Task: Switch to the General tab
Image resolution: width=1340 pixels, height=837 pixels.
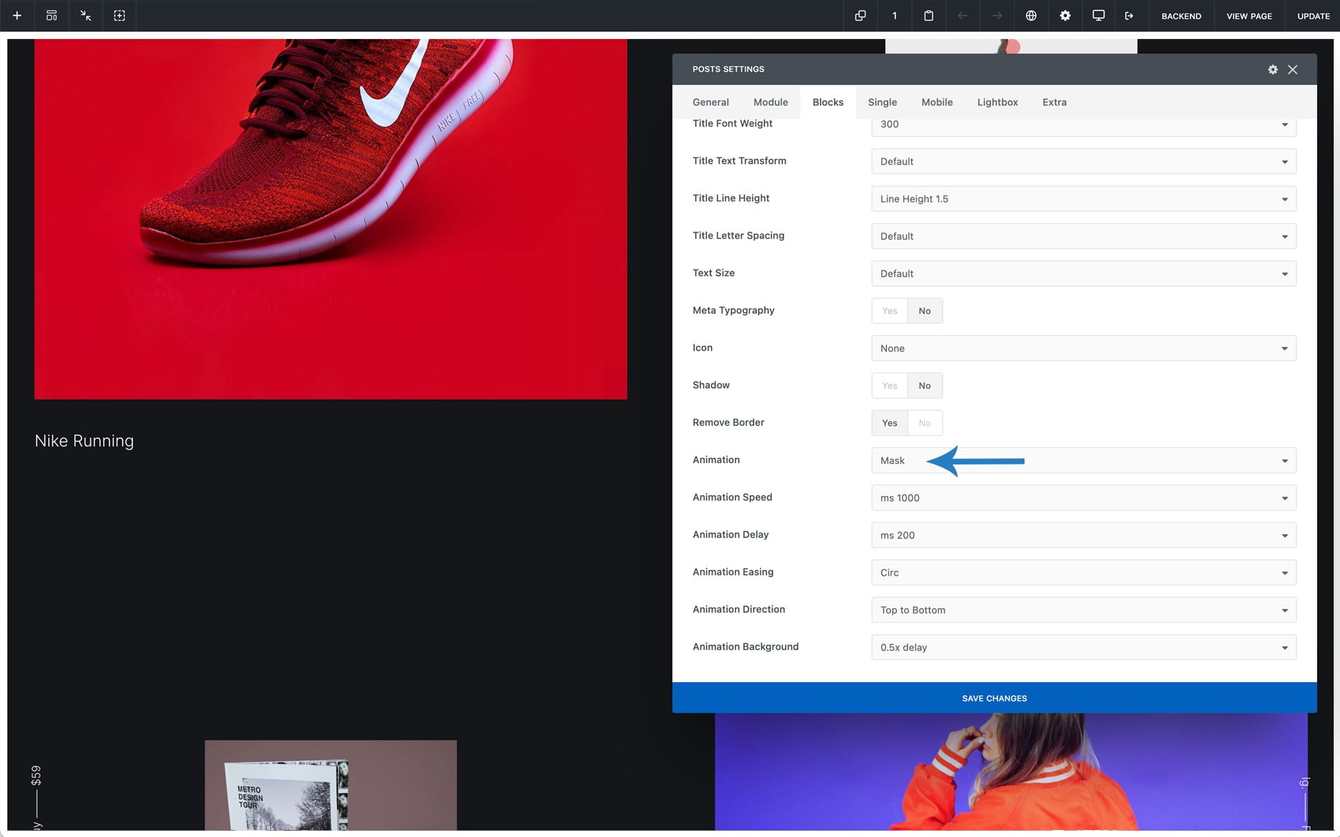Action: coord(710,102)
